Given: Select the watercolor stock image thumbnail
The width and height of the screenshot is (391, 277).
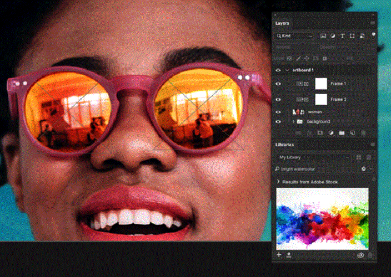Looking at the screenshot, I should 322,218.
